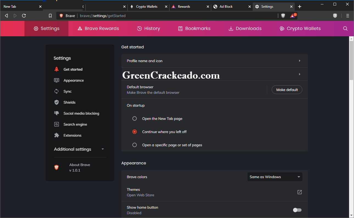354x218 pixels.
Task: Open Crypto Wallets from the top bar
Action: tap(300, 28)
